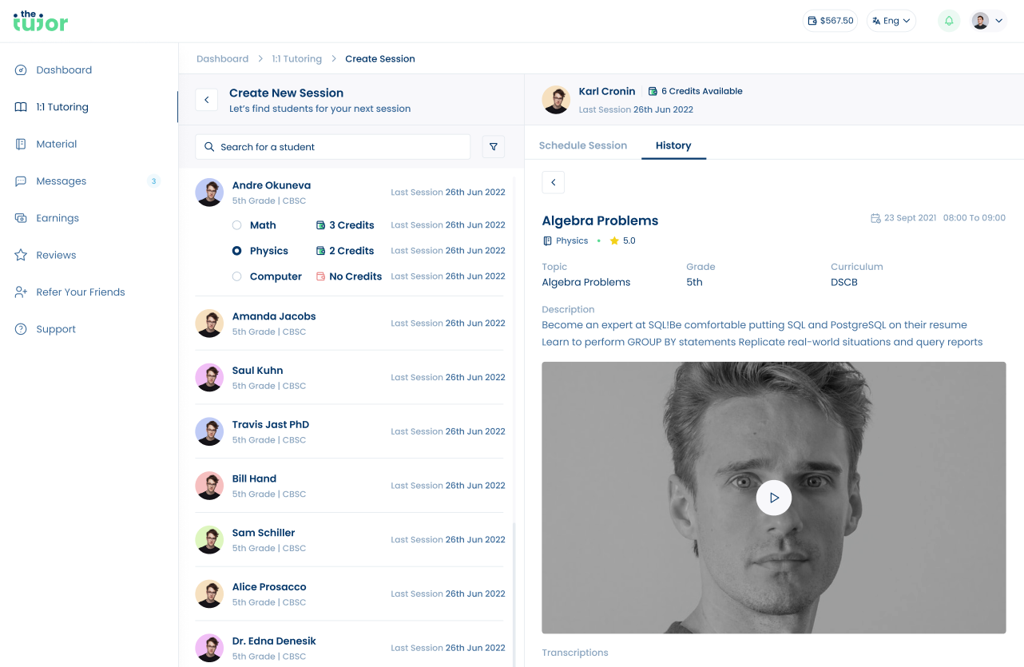Switch to the Schedule Session tab
Screen dimensions: 1024x667
(x=582, y=145)
